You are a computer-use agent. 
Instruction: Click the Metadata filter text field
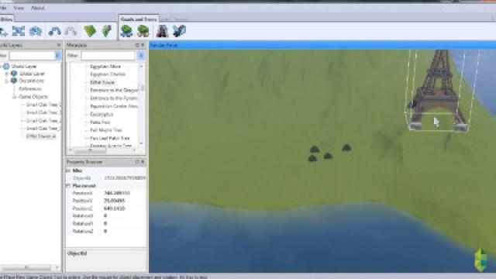(x=108, y=56)
